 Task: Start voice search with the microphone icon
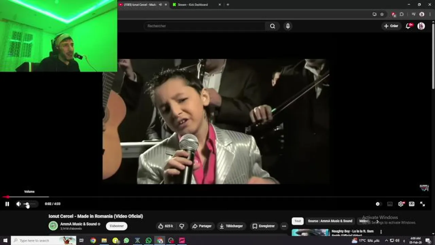288,26
